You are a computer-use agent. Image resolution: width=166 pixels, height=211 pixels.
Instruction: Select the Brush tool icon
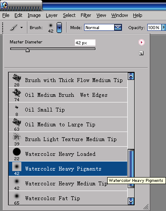pyautogui.click(x=14, y=27)
